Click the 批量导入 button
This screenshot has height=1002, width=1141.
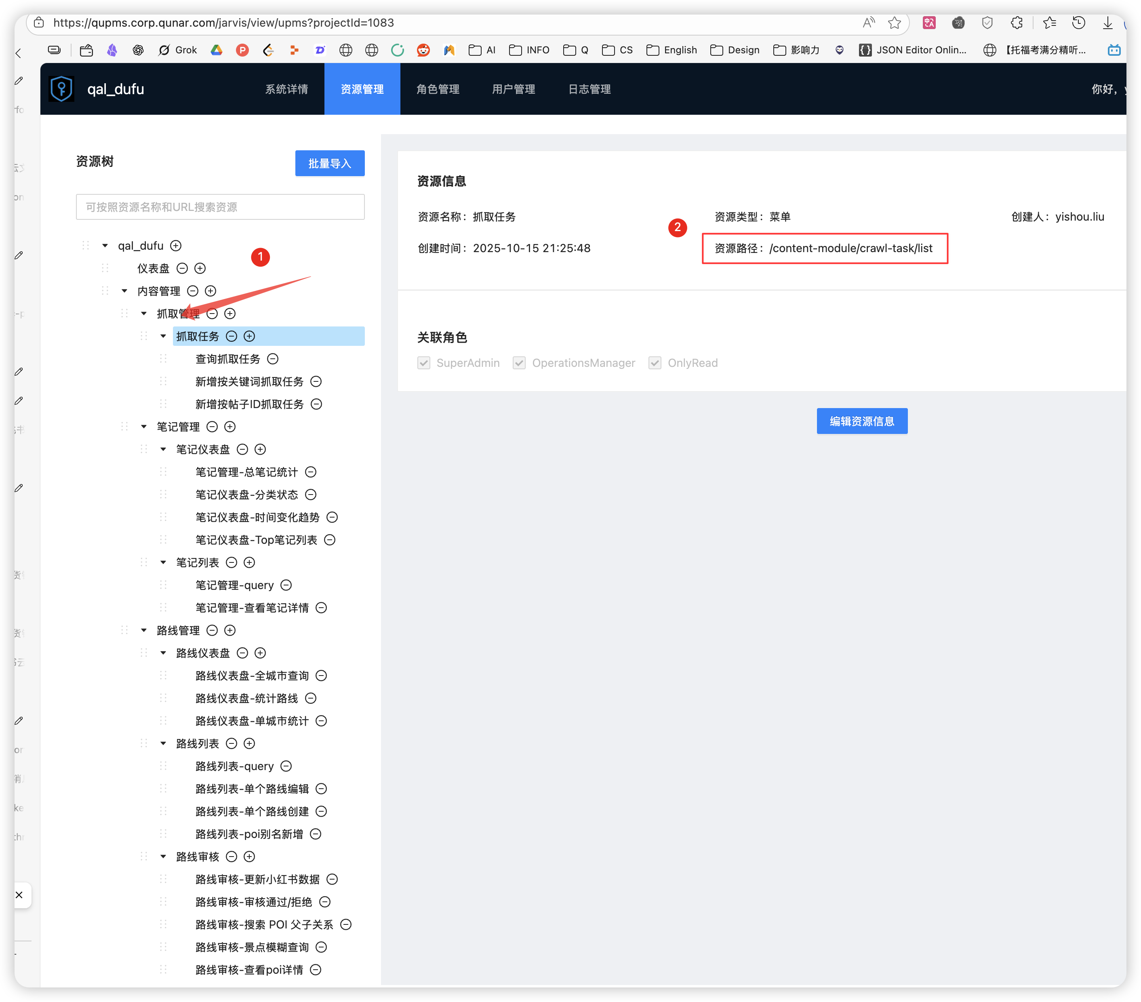[x=329, y=164]
